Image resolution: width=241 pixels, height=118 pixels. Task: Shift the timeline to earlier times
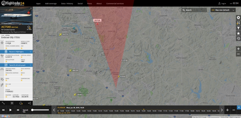pyautogui.click(x=54, y=110)
